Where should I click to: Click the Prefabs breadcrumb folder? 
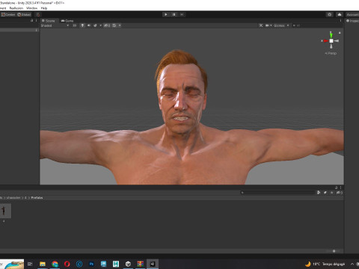click(37, 198)
